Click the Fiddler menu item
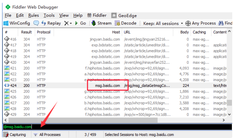 pos(97,15)
